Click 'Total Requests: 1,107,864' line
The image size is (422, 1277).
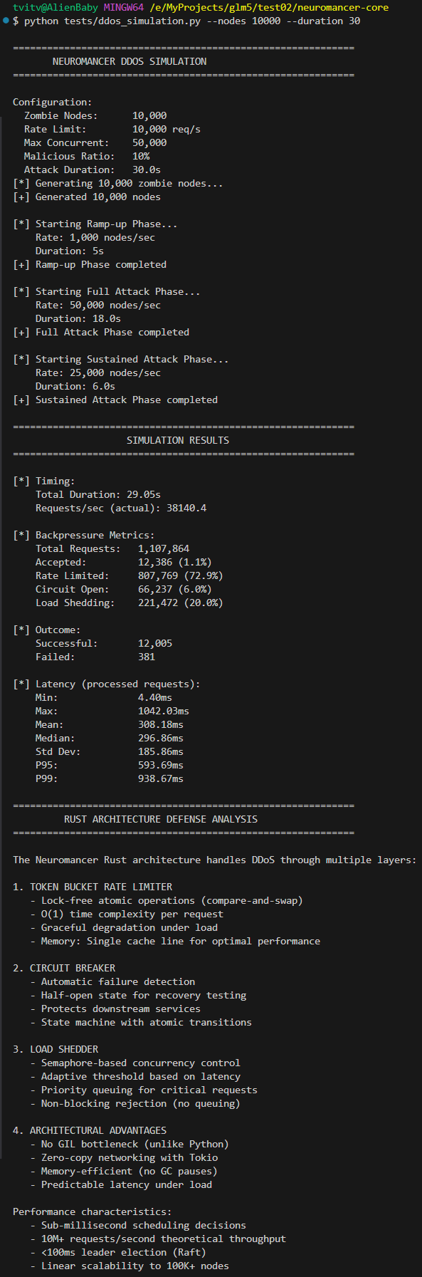click(112, 549)
